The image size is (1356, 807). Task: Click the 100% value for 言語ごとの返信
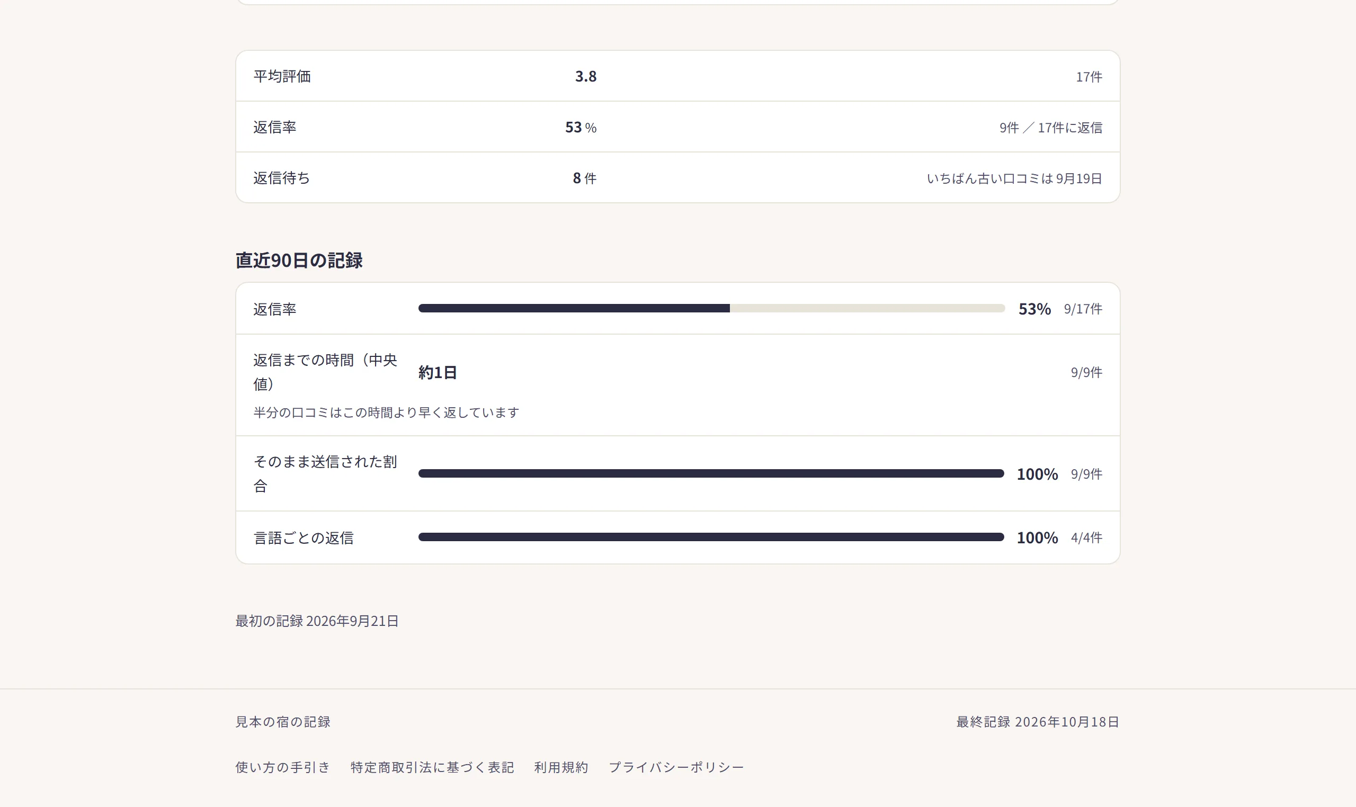[x=1037, y=538]
